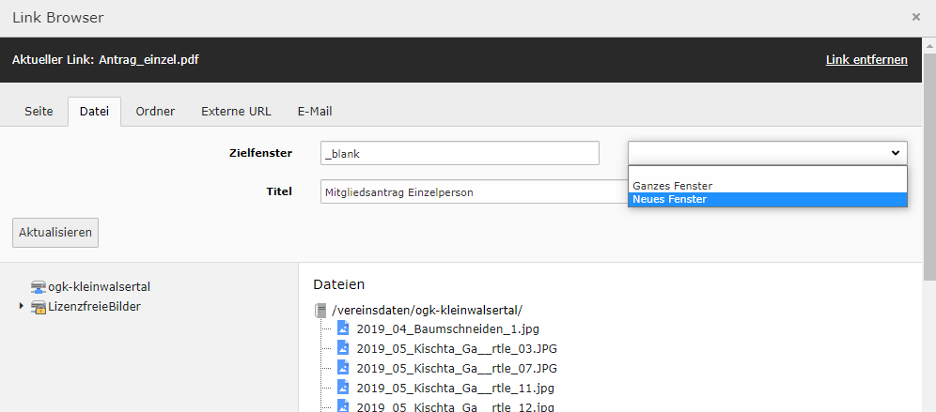Click image icon of 2019_05_Kischta_Ga__rtle_07.JPG
936x412 pixels.
coord(343,368)
